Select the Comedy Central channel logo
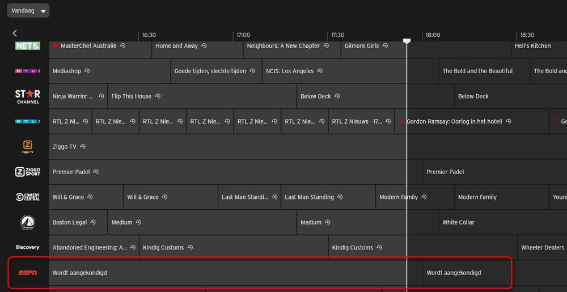The image size is (567, 292). click(x=27, y=197)
